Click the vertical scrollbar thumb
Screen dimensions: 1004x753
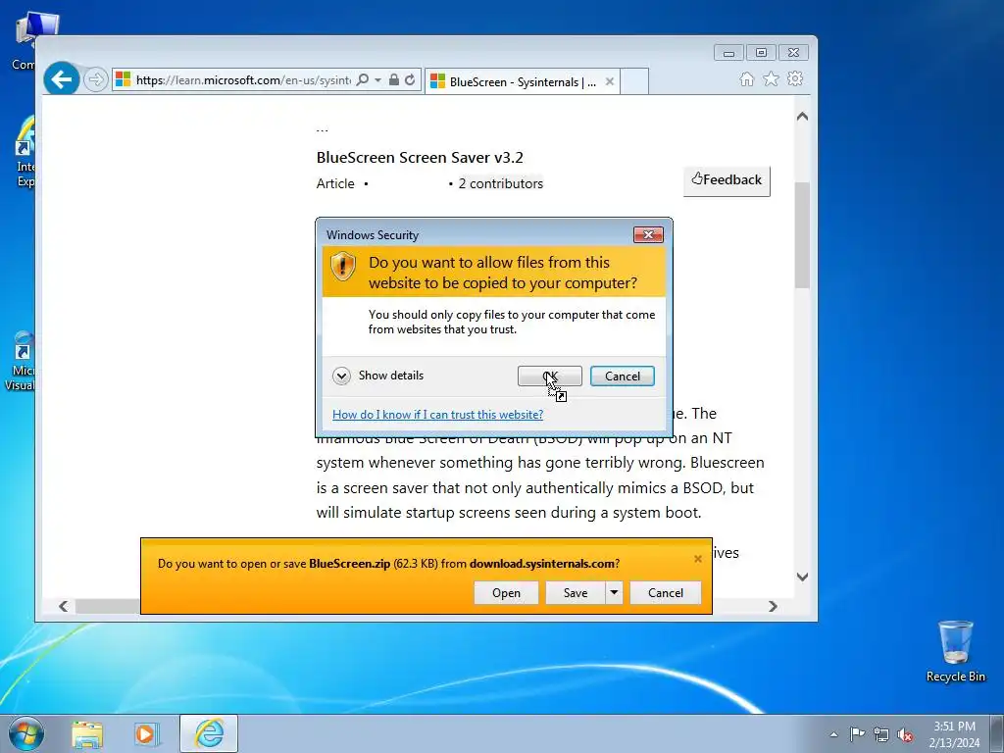coord(802,235)
